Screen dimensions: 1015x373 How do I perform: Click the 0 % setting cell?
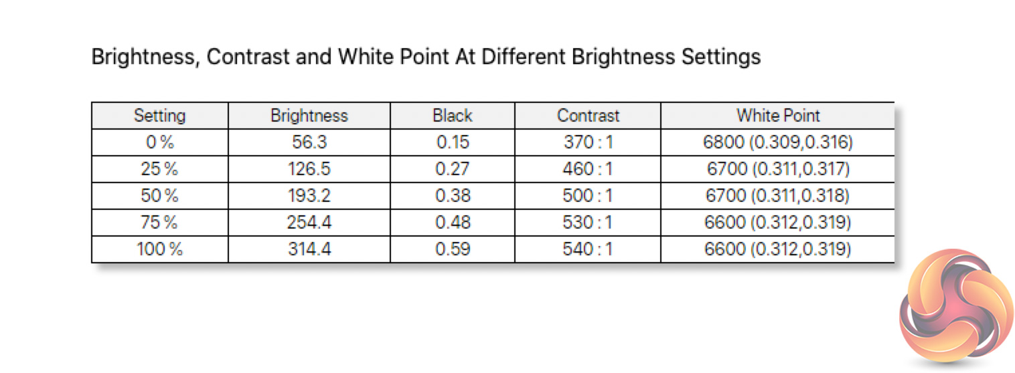tap(159, 142)
